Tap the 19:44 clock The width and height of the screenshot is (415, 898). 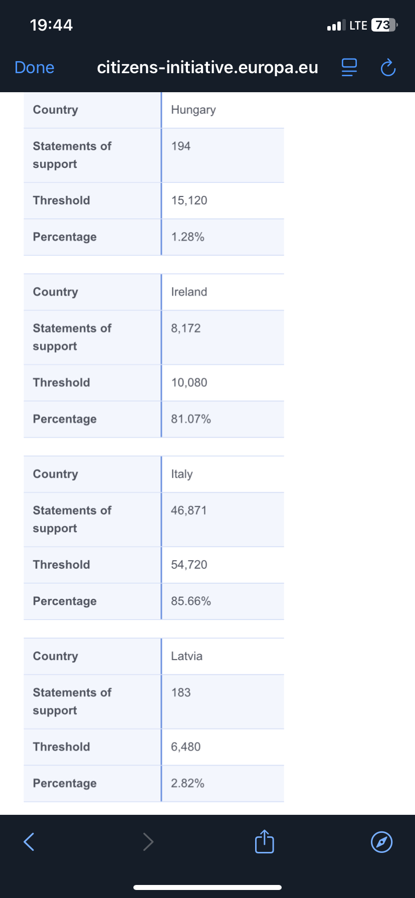(x=51, y=25)
